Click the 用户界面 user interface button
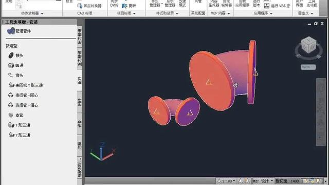Screen dimensions: 329x185 (x=299, y=3)
